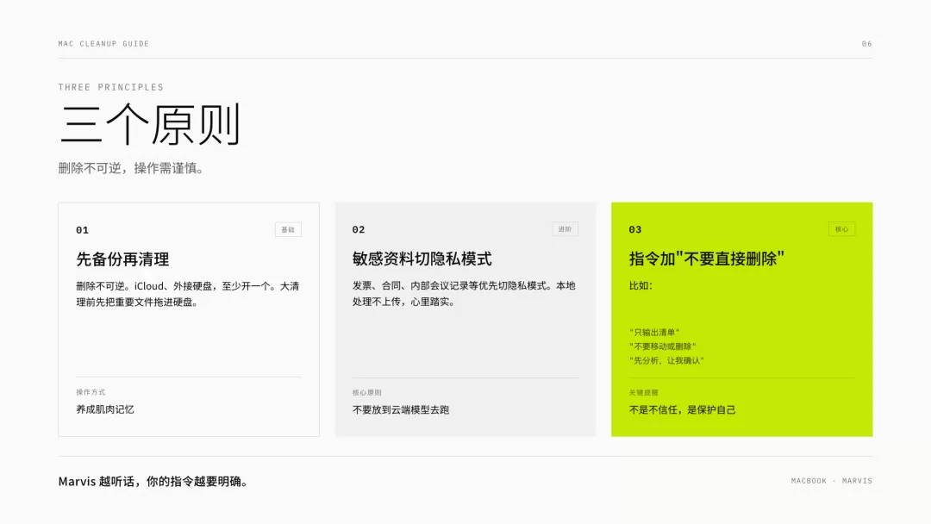Click the text "不是不信任,是保护自己"
The image size is (931, 524).
682,410
